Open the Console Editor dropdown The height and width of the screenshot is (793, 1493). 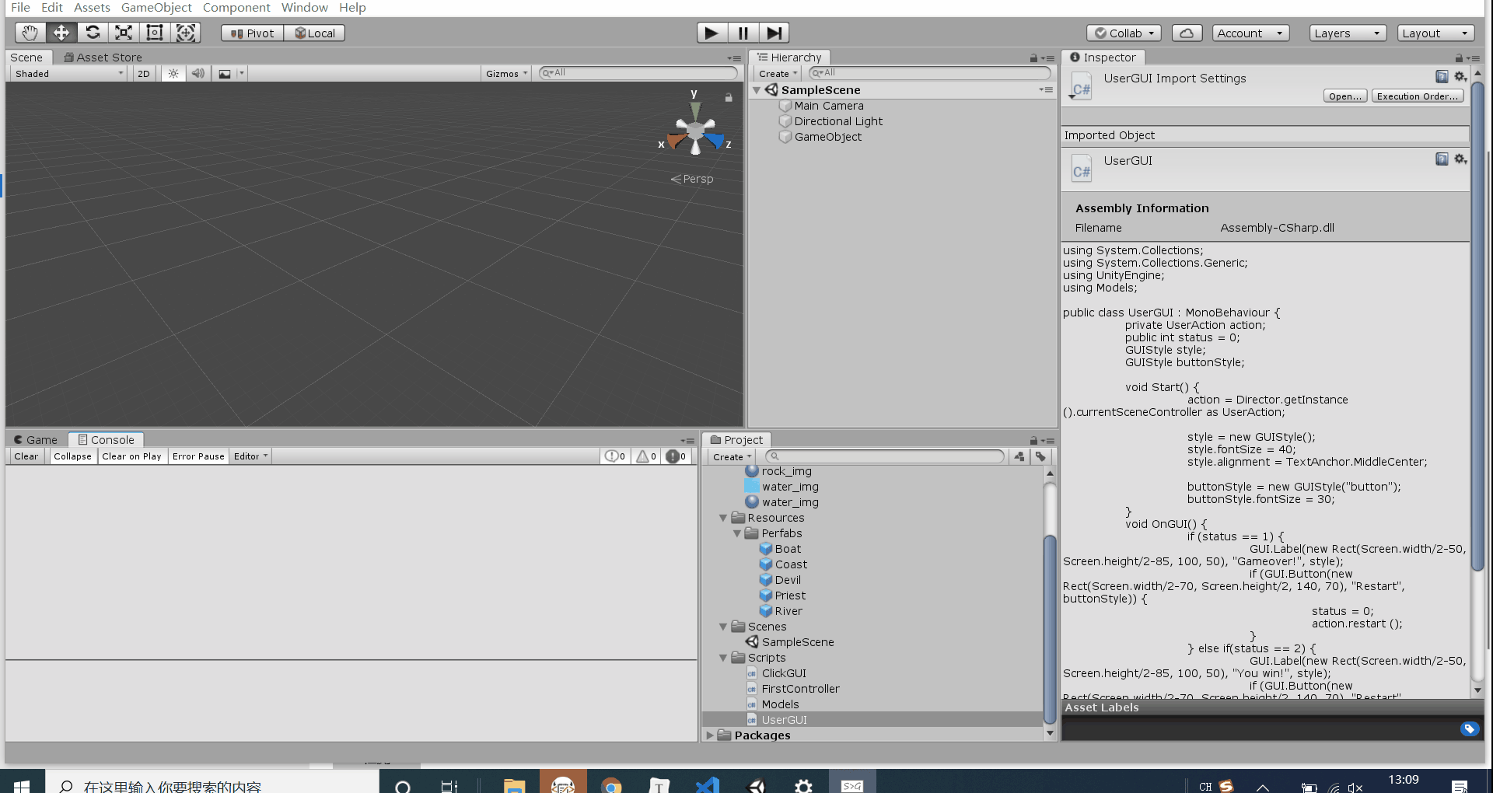coord(250,456)
